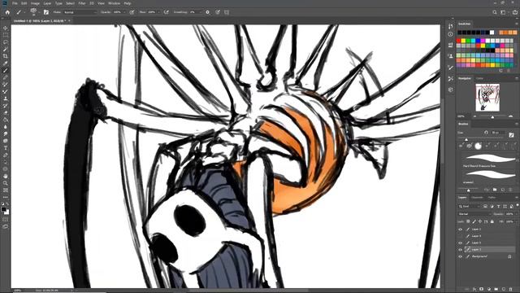The height and width of the screenshot is (293, 520).
Task: Select the Move tool
Action: (6, 28)
